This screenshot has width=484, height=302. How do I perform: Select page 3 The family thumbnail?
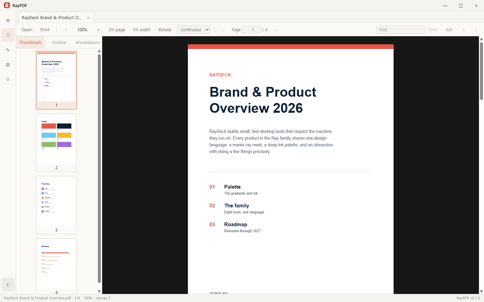click(x=56, y=205)
